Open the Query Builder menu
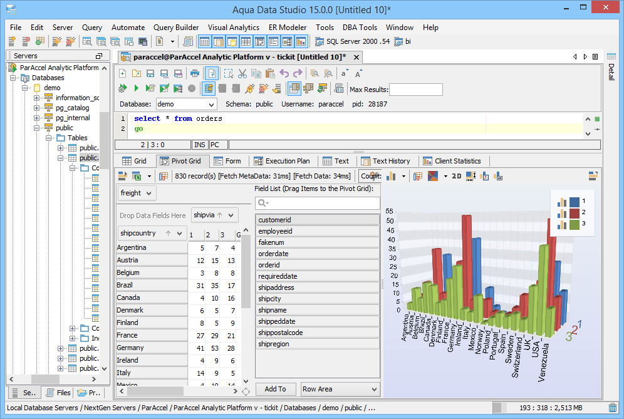Viewport: 624px width, 419px height. (x=176, y=28)
